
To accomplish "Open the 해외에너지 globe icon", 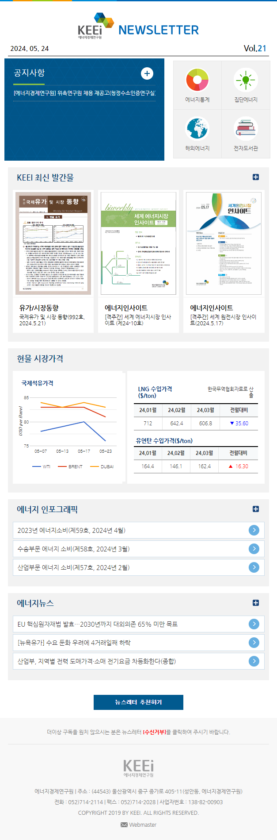I will tap(197, 128).
